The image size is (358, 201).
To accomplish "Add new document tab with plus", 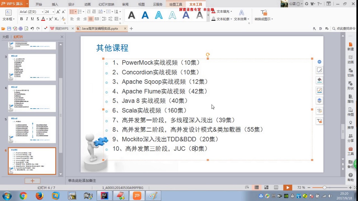I will tap(131, 28).
